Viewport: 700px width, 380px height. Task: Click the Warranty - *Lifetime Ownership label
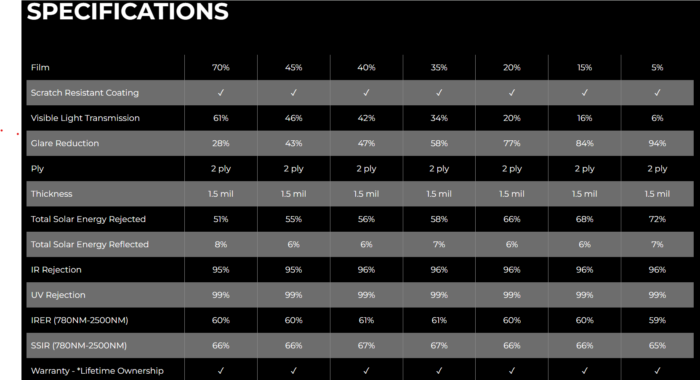click(97, 371)
